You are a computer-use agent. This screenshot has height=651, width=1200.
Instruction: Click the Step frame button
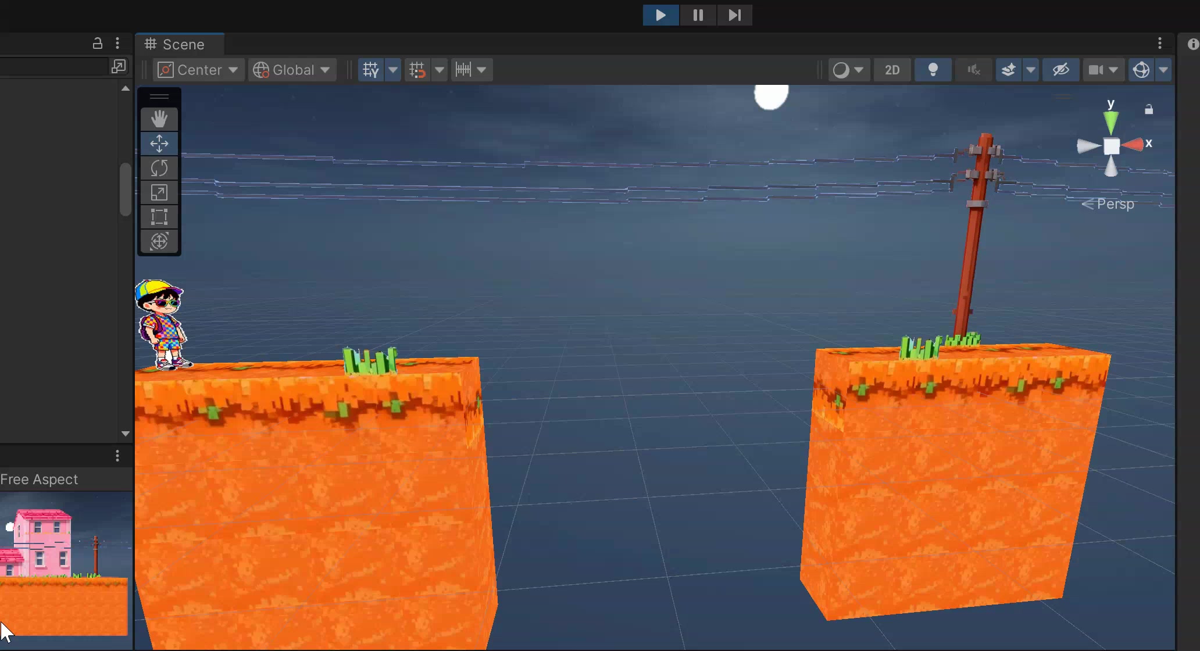coord(734,15)
